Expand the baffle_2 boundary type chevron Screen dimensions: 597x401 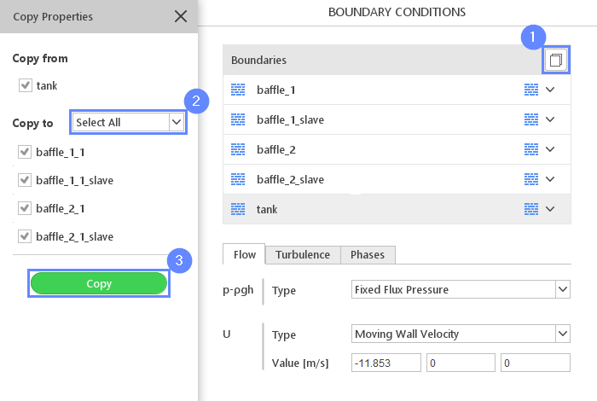[x=550, y=149]
